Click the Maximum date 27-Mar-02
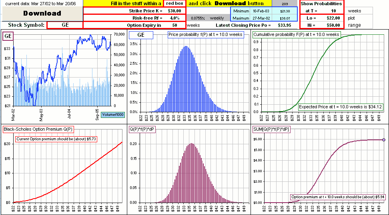Screen dimensions: 389x215 [261, 18]
